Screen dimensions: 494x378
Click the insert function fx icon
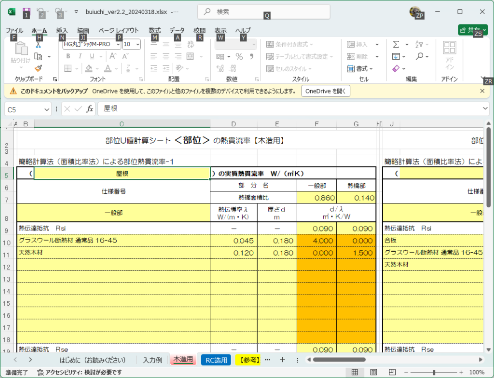coord(89,109)
